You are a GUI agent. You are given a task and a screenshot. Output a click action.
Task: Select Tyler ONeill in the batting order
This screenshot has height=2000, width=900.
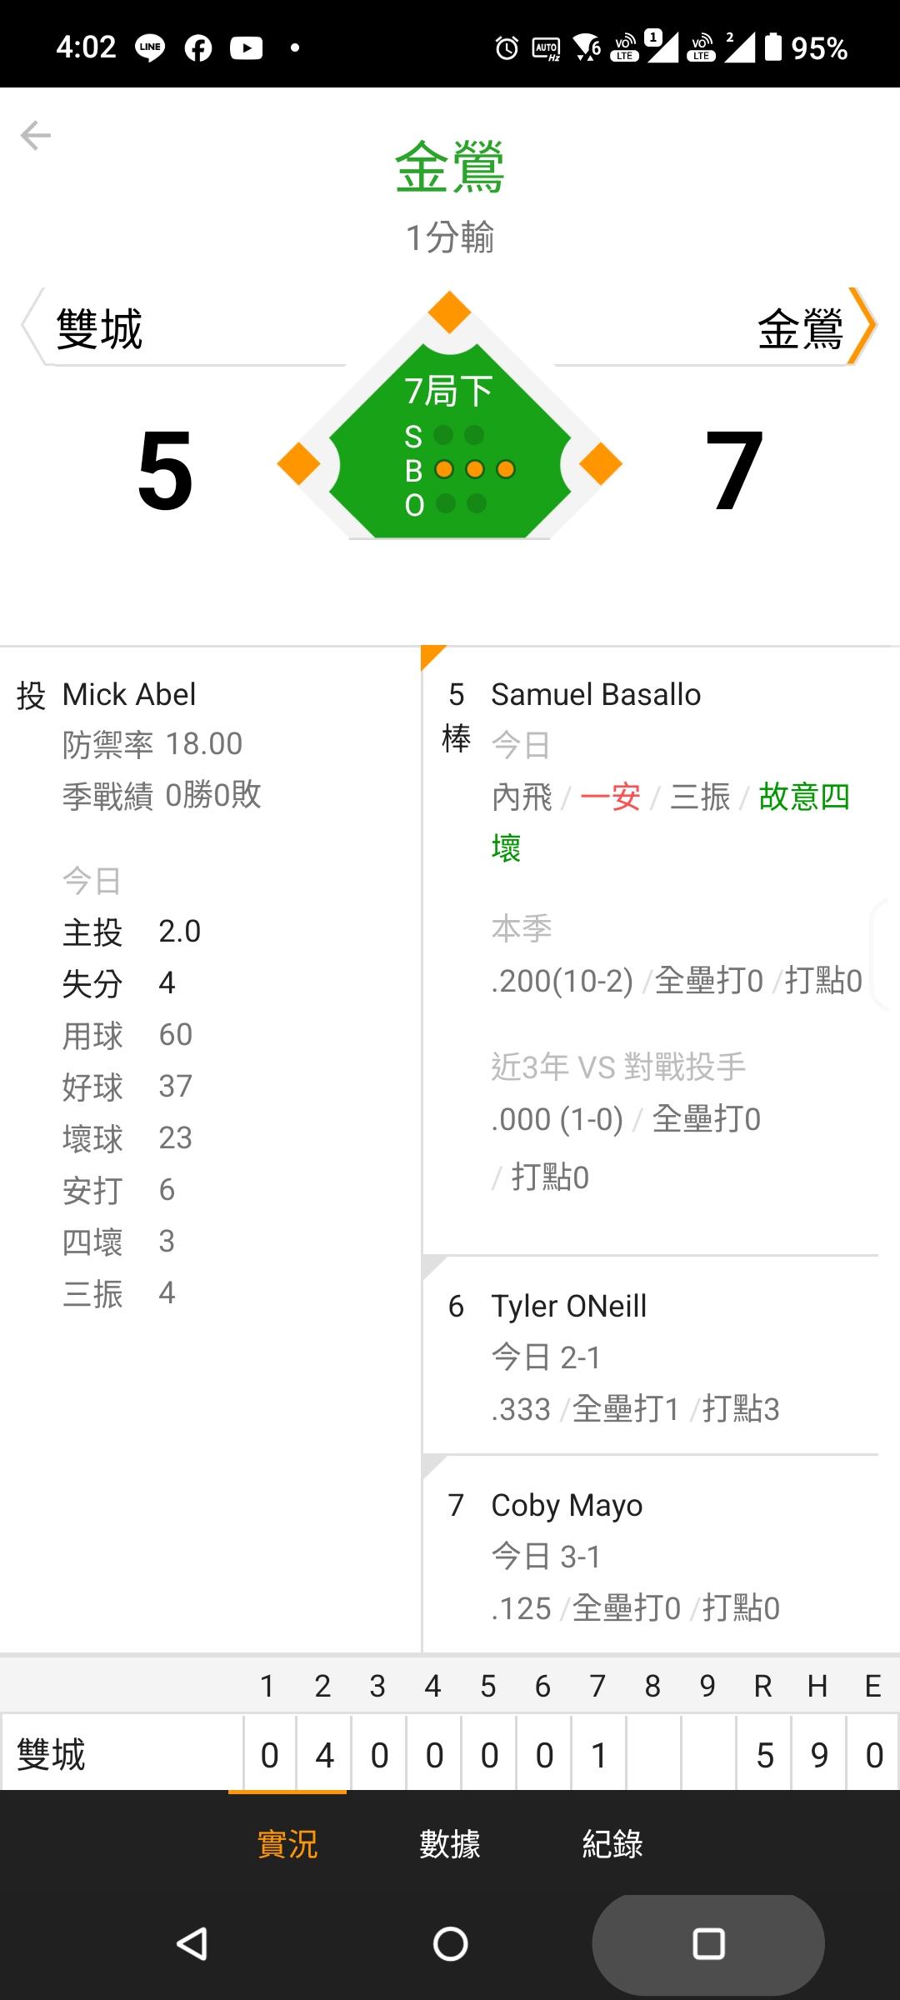click(x=568, y=1306)
